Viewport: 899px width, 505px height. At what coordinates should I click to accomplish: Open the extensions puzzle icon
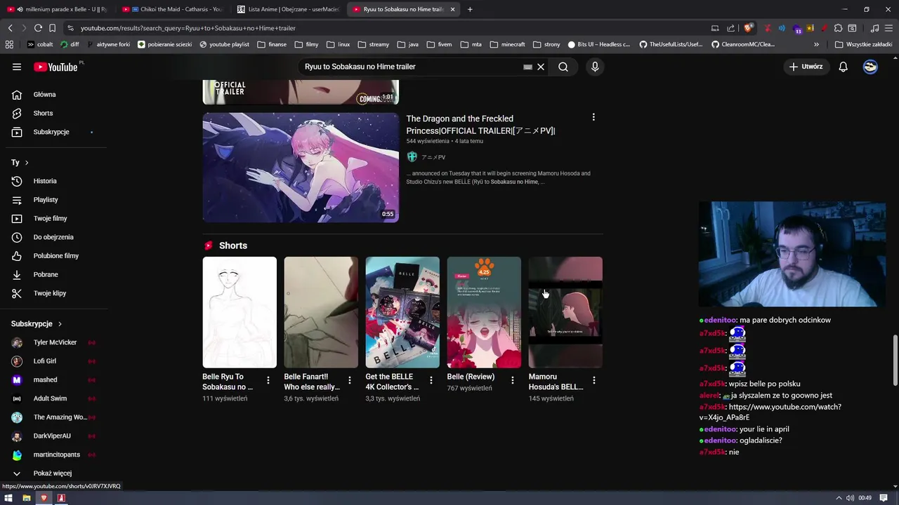pyautogui.click(x=838, y=28)
